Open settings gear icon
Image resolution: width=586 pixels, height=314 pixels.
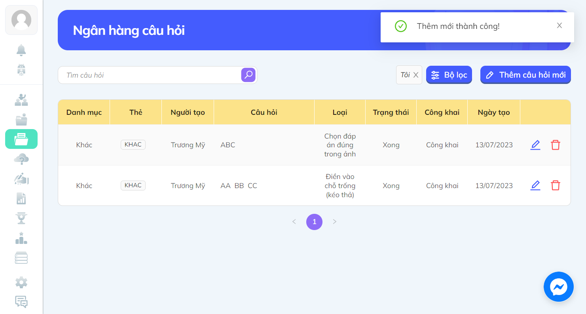click(21, 282)
